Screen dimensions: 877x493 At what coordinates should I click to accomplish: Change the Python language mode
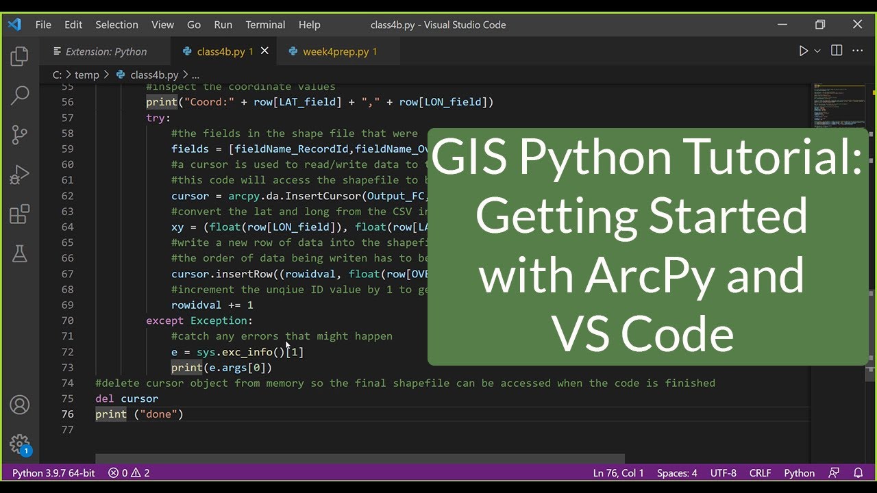pyautogui.click(x=800, y=473)
